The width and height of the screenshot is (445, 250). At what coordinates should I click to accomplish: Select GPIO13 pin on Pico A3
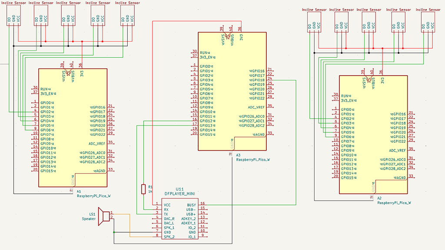point(207,125)
